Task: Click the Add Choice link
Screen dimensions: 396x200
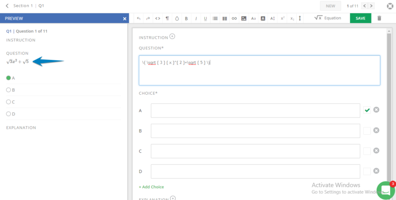Action: [151, 187]
